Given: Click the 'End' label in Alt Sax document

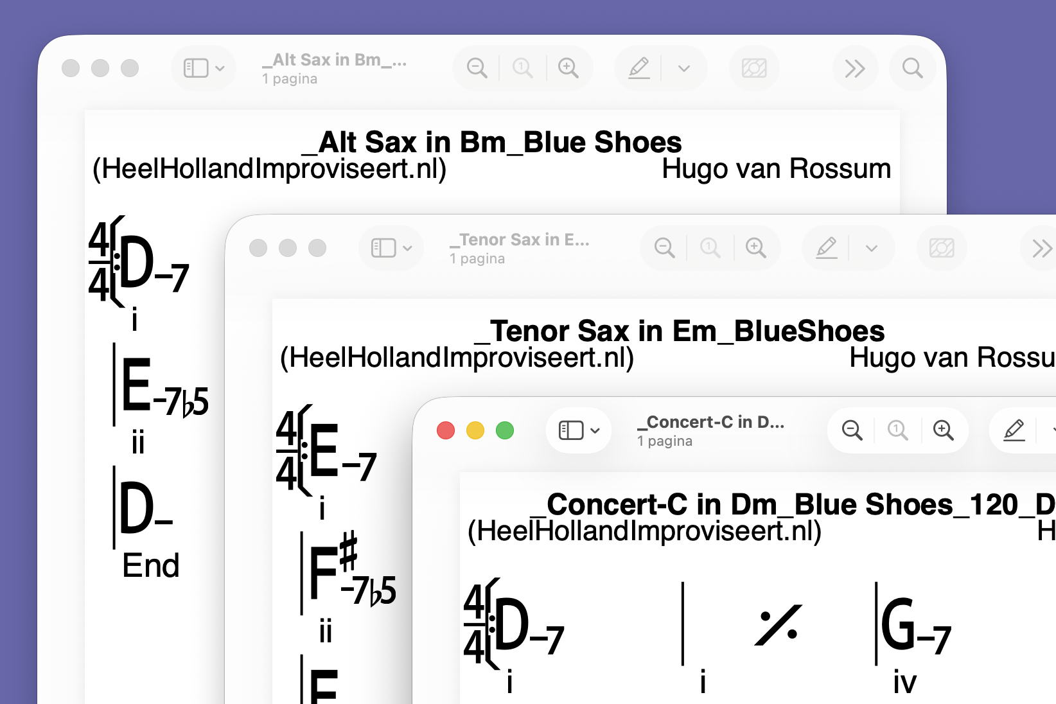Looking at the screenshot, I should [151, 566].
